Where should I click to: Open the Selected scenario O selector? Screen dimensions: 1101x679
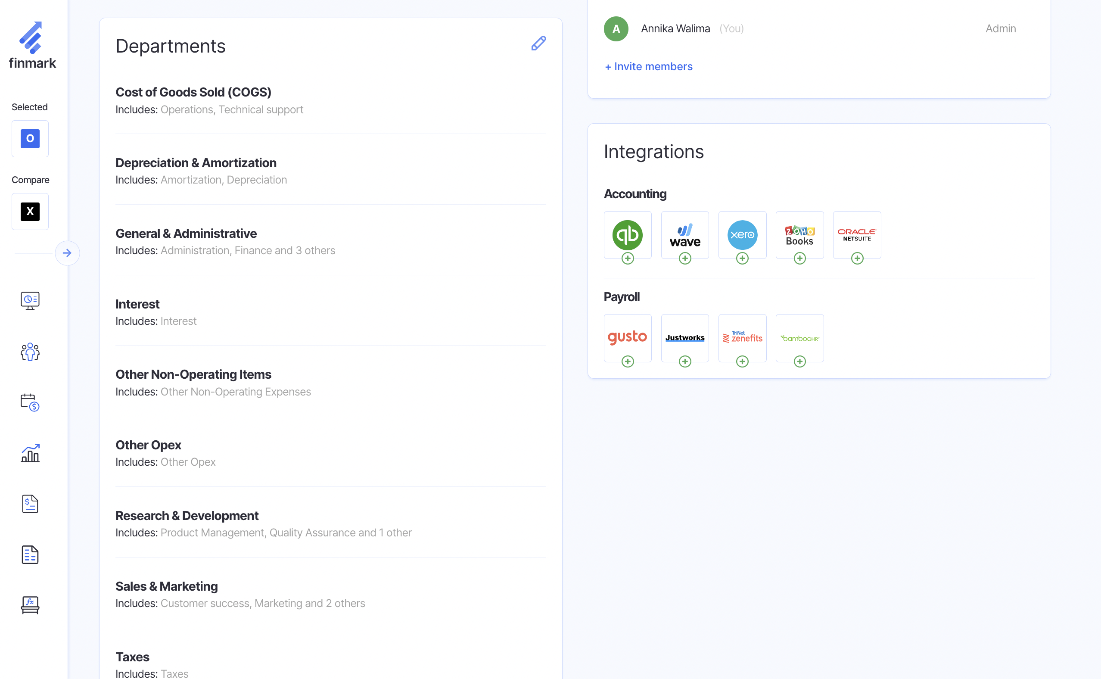(30, 139)
